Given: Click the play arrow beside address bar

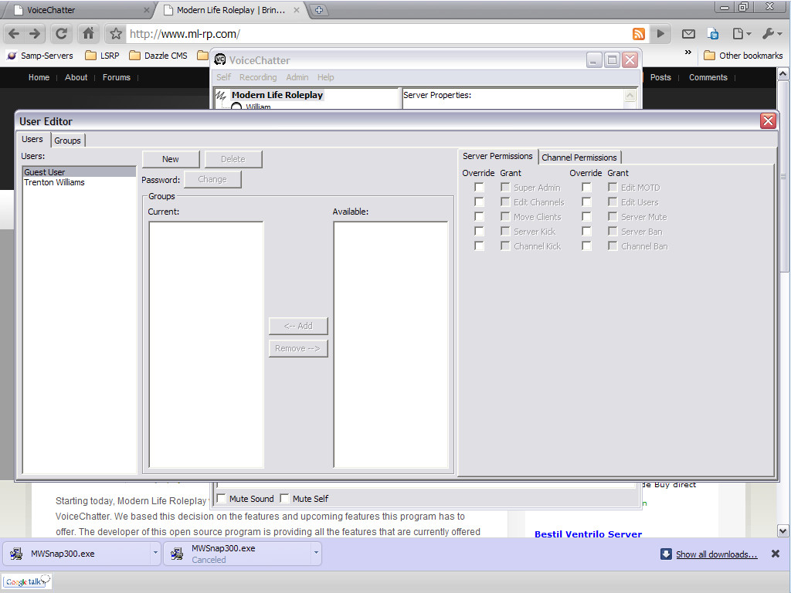Looking at the screenshot, I should 660,34.
